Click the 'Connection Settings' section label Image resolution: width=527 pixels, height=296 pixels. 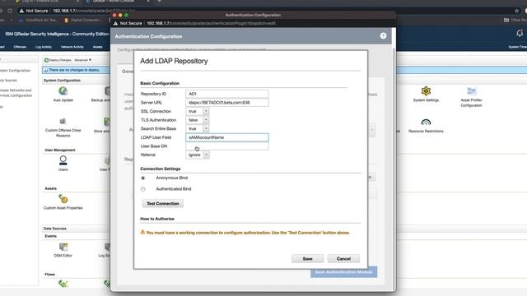161,169
